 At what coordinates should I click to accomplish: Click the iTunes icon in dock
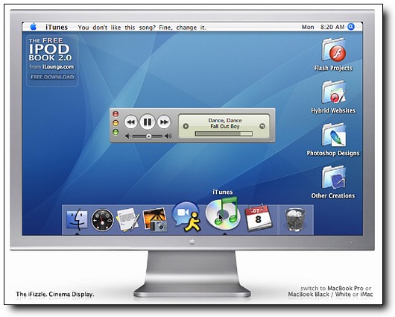point(223,213)
